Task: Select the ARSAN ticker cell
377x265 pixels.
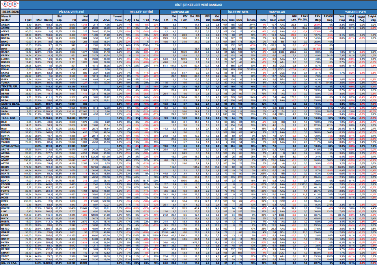Action: coord(10,25)
